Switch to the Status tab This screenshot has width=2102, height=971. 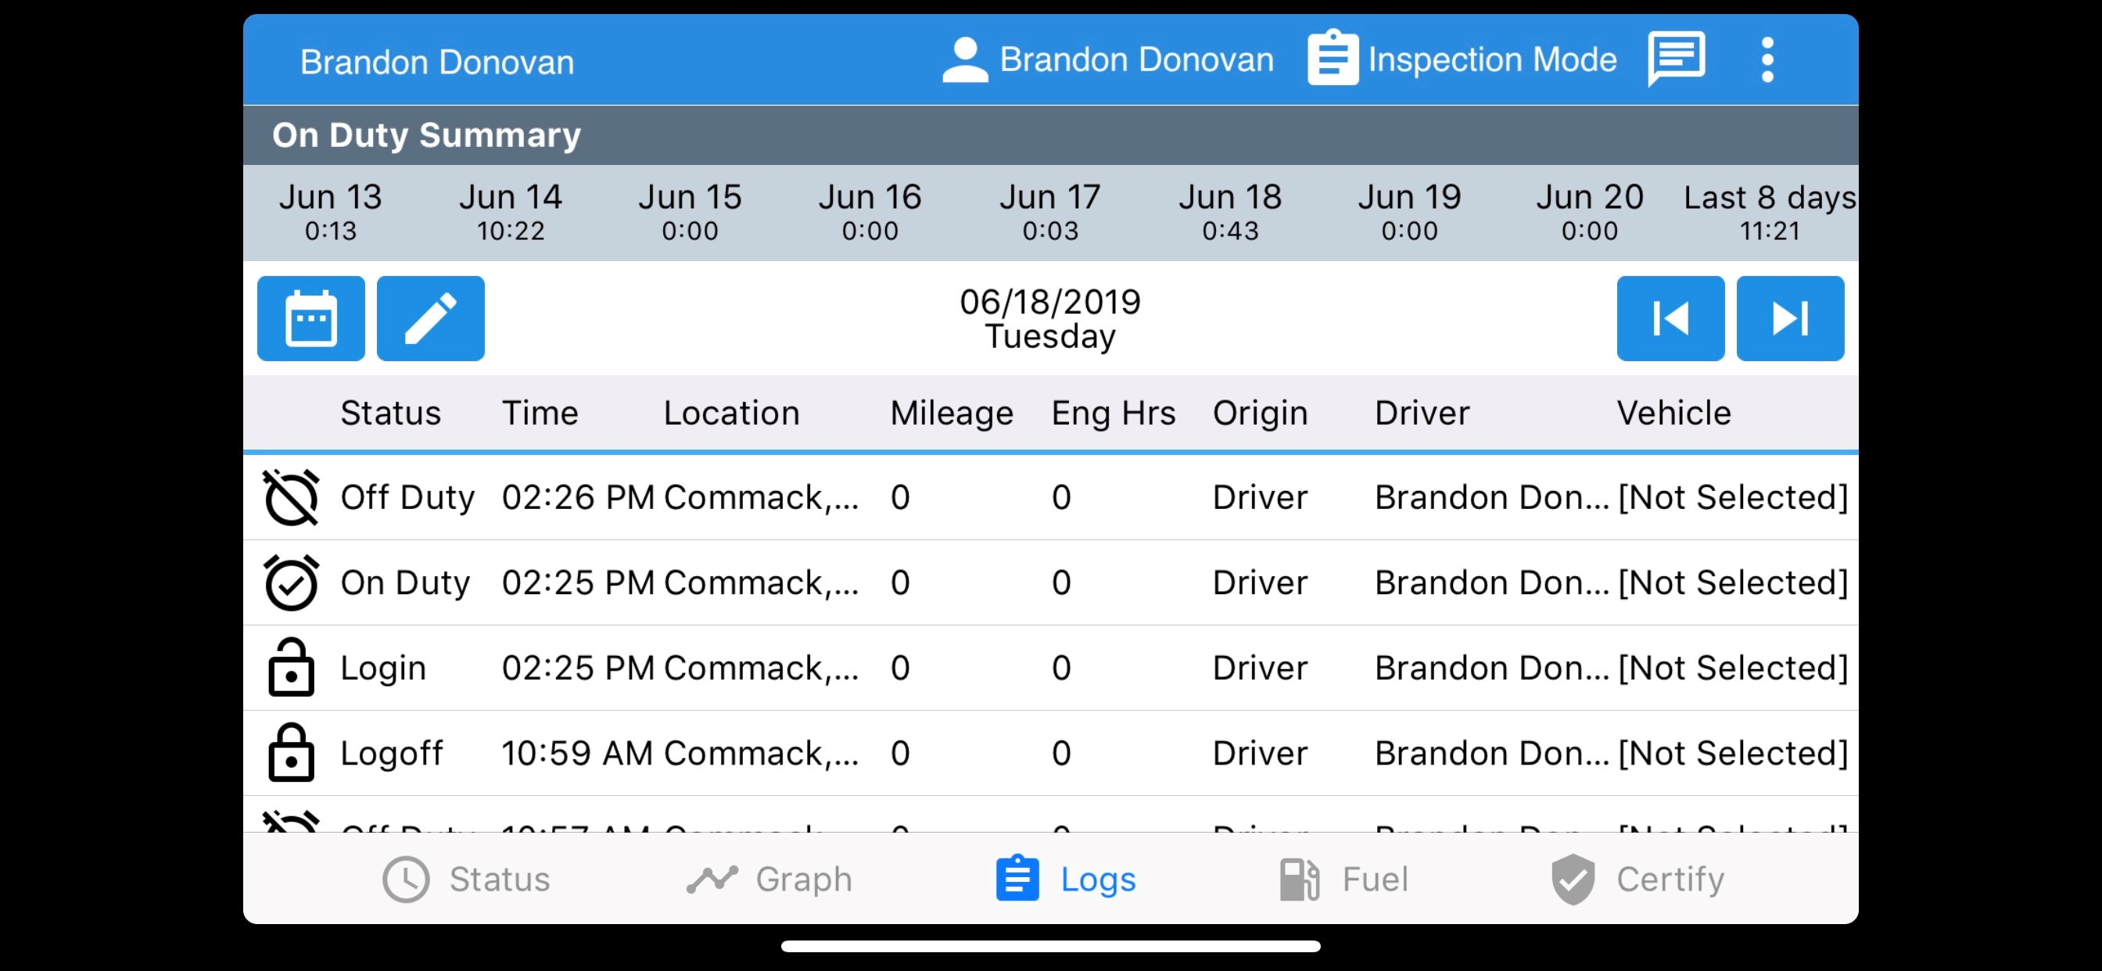click(467, 879)
